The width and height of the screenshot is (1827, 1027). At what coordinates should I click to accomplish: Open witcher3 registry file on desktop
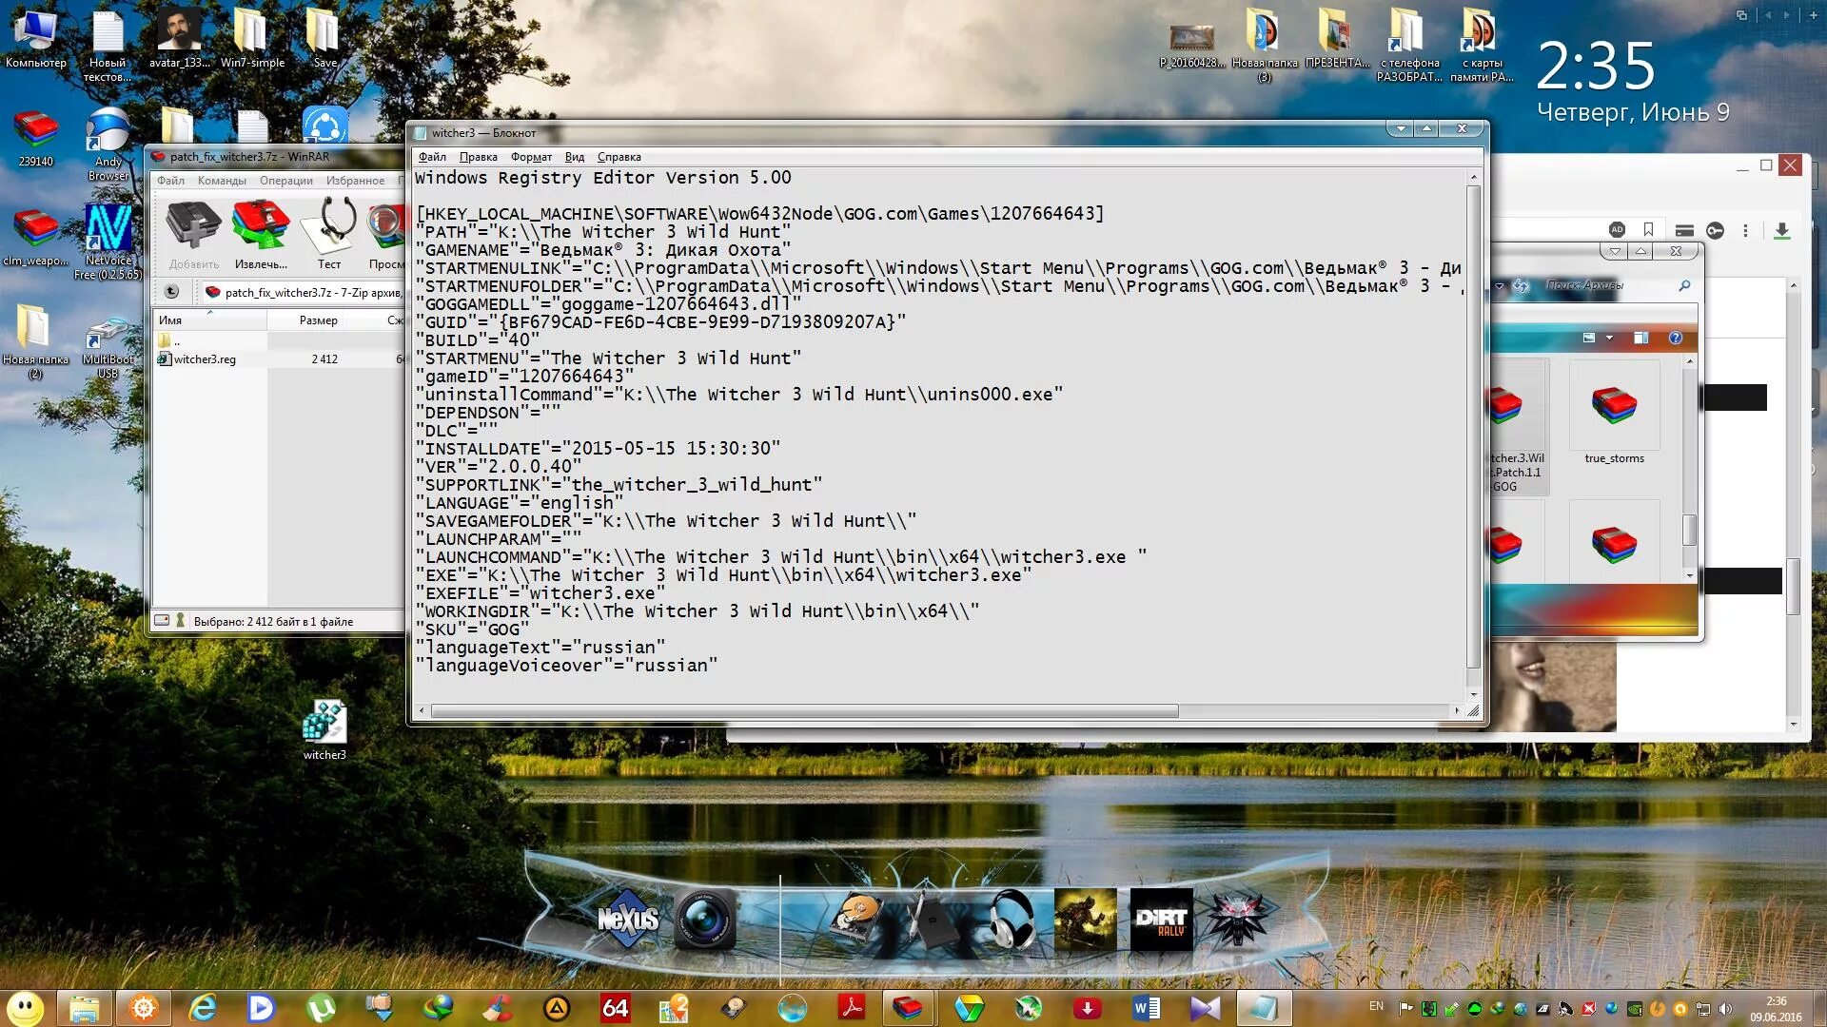[324, 729]
